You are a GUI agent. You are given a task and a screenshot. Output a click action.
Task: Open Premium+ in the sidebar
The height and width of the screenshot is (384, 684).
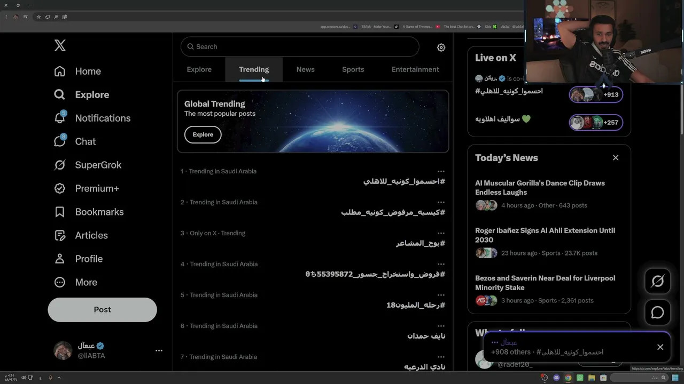point(86,188)
